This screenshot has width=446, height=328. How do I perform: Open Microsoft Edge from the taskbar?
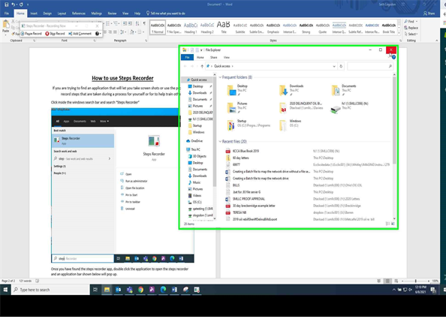tap(163, 290)
